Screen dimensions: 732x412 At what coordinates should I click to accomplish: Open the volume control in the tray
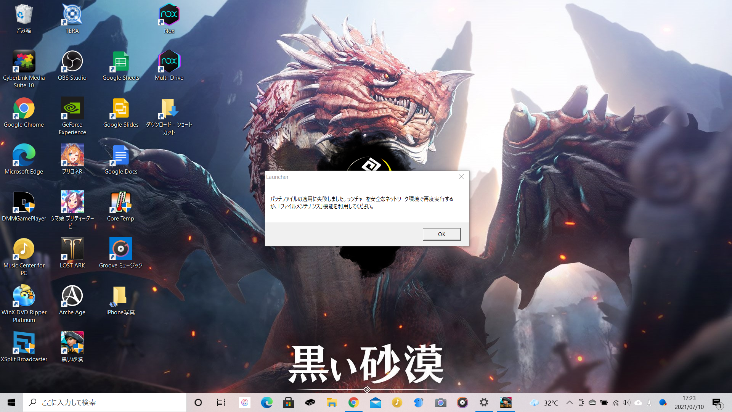pyautogui.click(x=626, y=402)
